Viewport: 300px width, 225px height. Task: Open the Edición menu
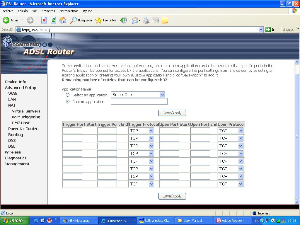(x=23, y=11)
